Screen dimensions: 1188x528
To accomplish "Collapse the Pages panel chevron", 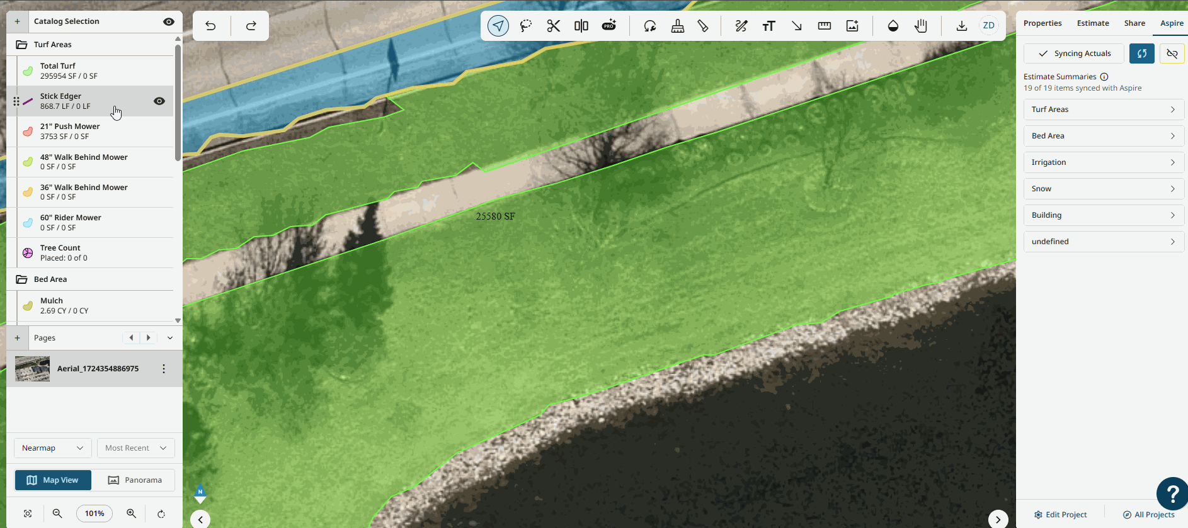I will point(170,338).
